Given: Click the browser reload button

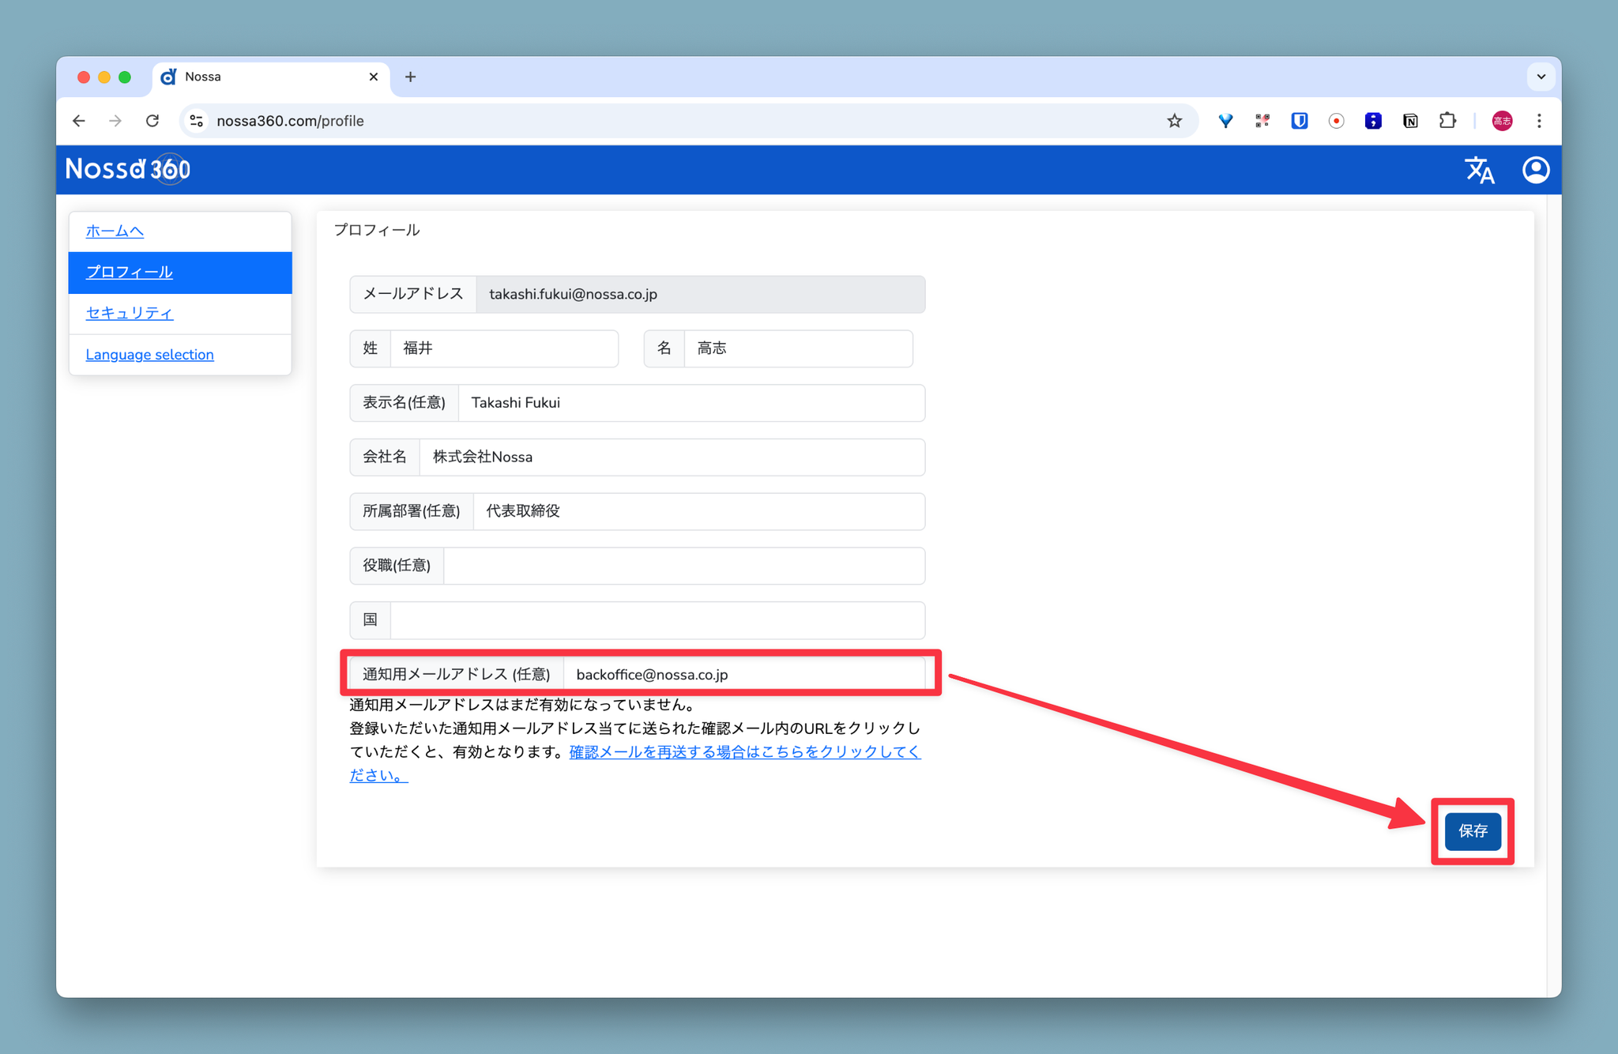Looking at the screenshot, I should tap(152, 121).
